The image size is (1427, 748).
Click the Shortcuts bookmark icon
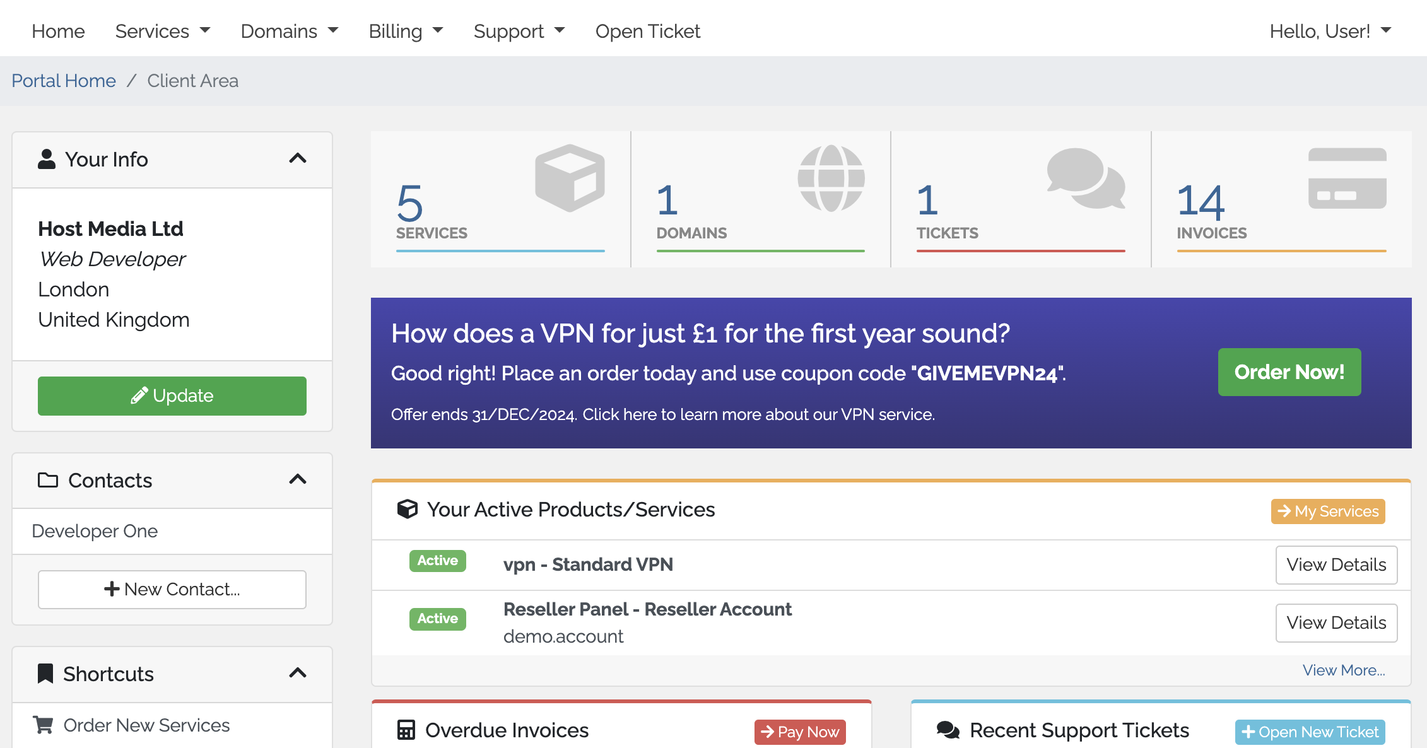[x=45, y=674]
